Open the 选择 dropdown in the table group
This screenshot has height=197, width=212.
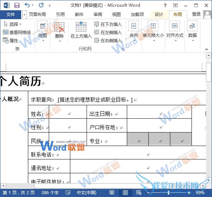pyautogui.click(x=13, y=24)
